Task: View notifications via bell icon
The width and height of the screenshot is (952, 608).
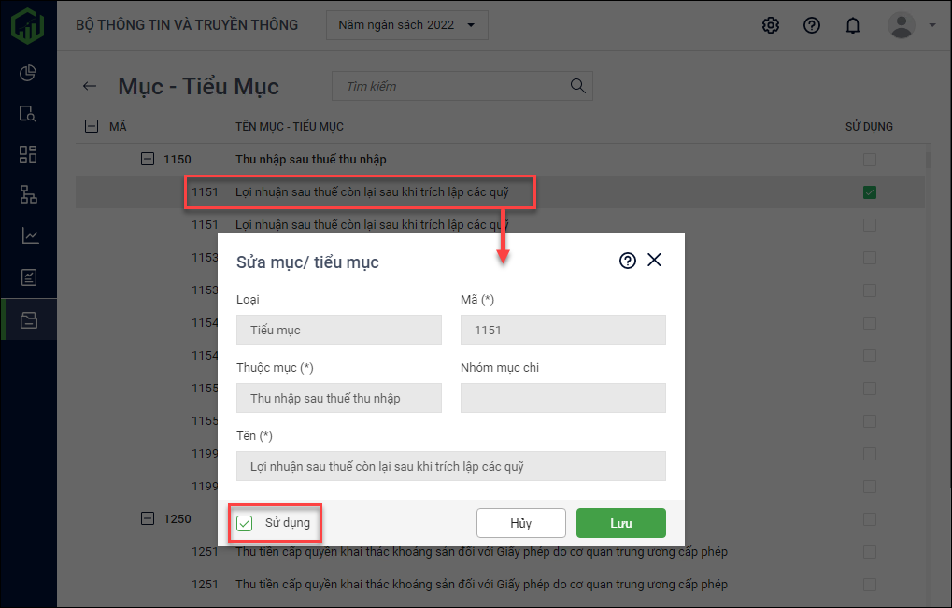Action: [x=852, y=25]
